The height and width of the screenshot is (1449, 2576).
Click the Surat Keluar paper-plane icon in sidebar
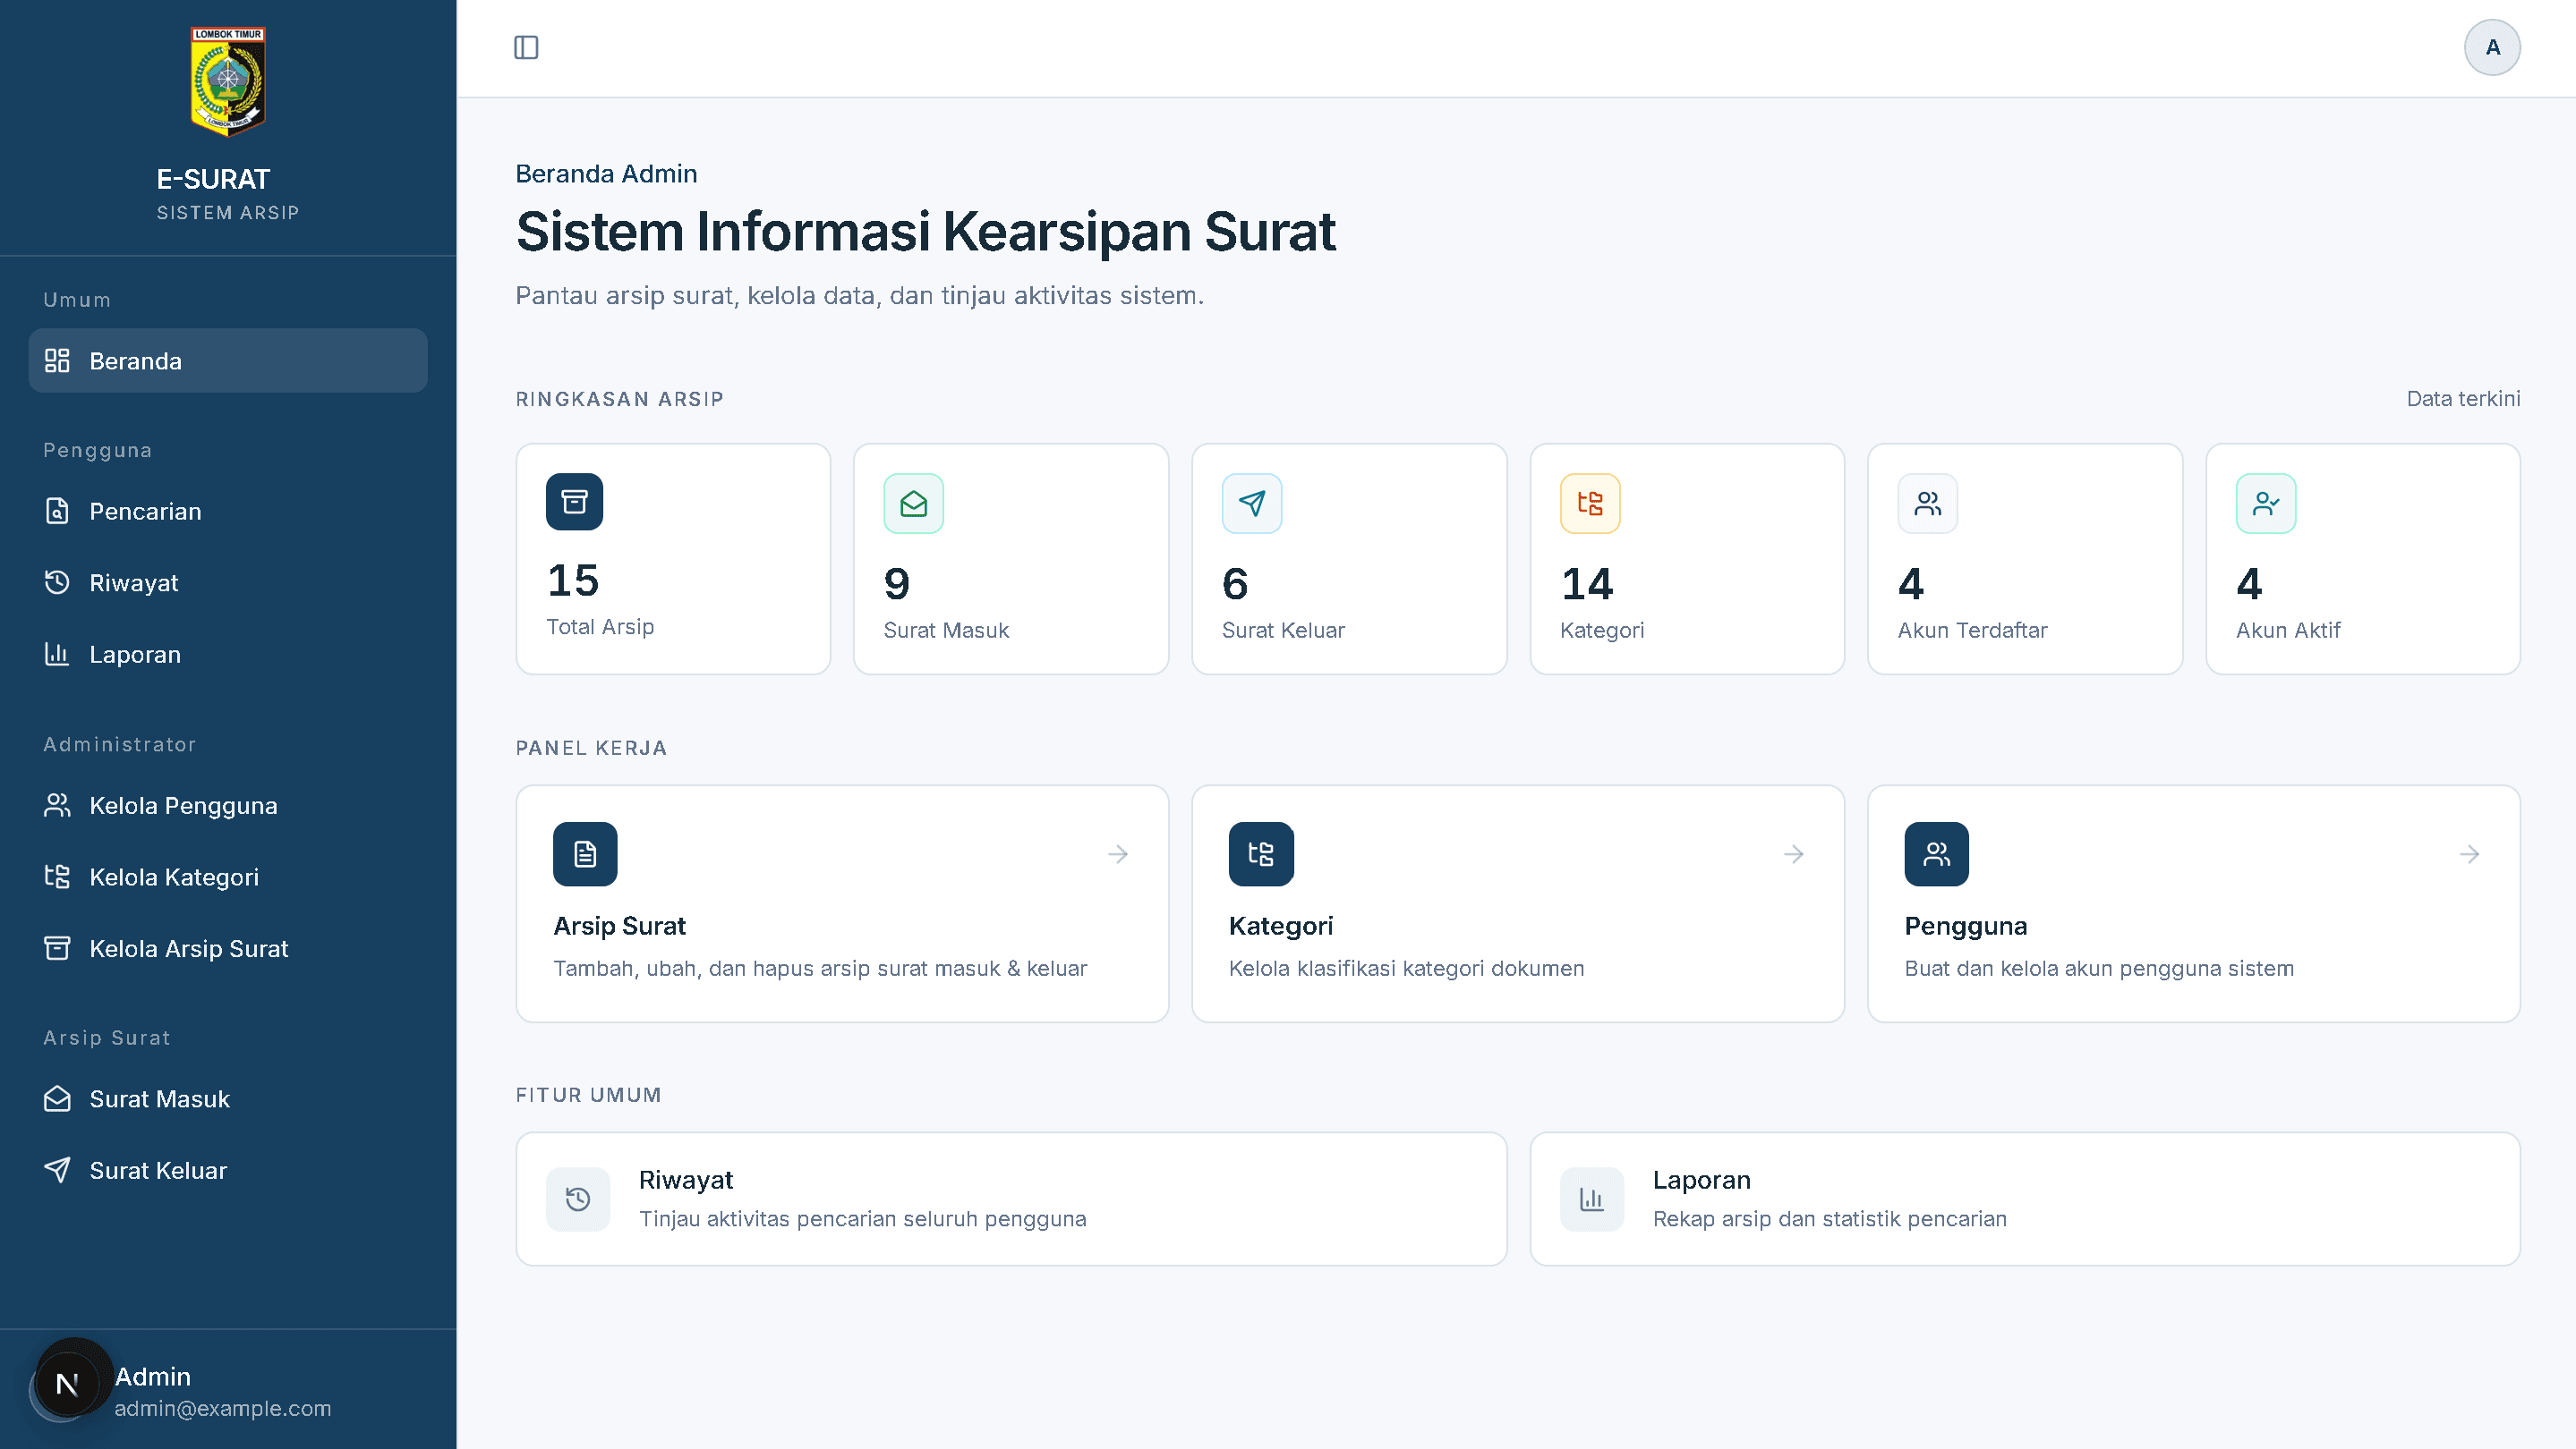[x=57, y=1170]
